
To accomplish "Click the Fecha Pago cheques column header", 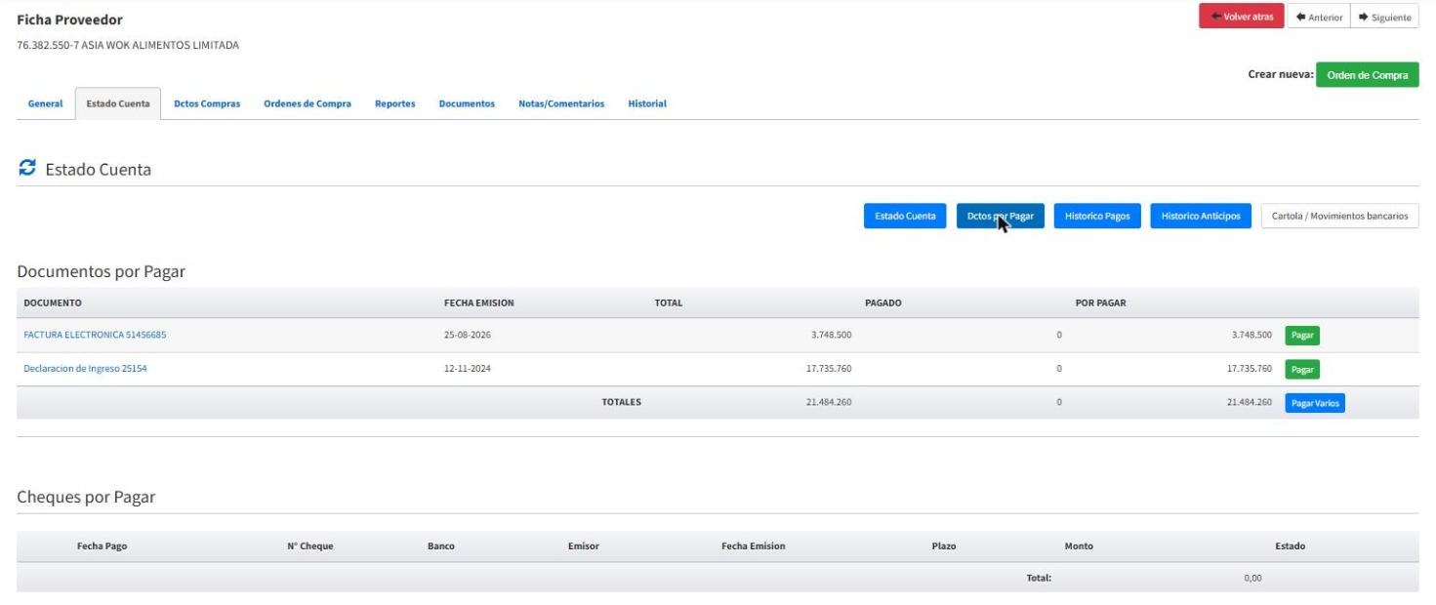I will point(102,546).
